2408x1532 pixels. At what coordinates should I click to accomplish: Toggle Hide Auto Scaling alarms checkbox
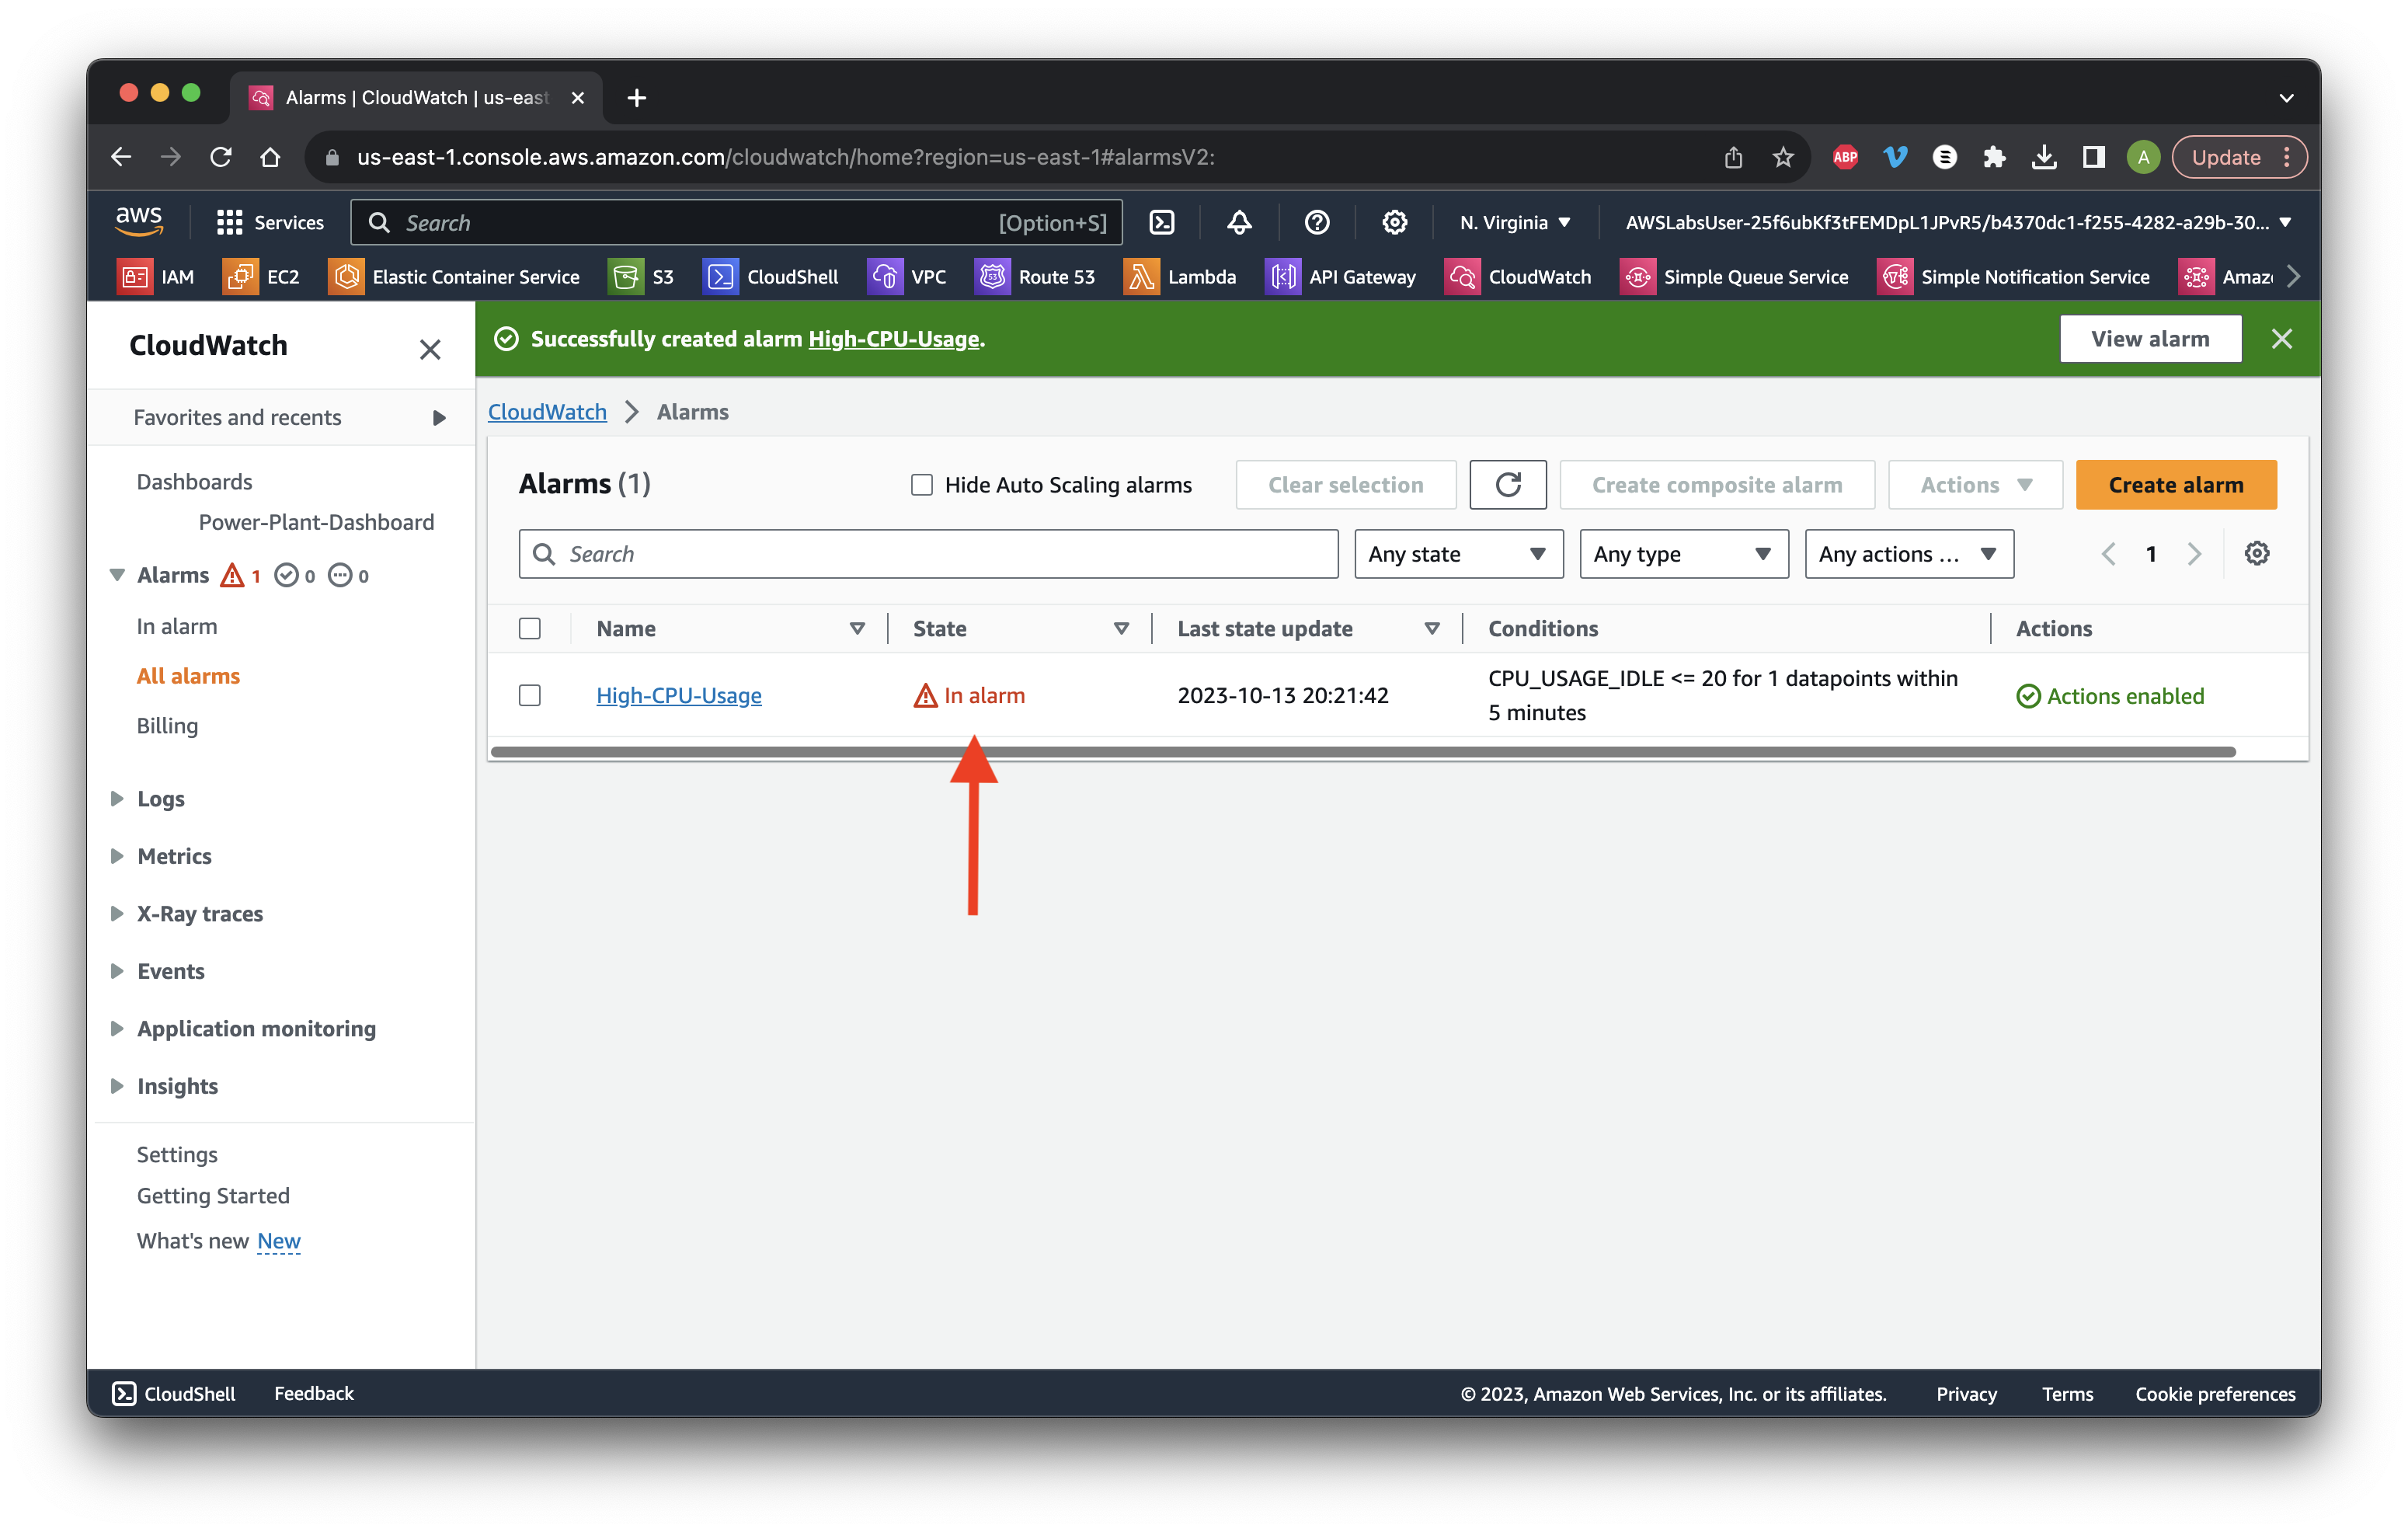coord(922,485)
